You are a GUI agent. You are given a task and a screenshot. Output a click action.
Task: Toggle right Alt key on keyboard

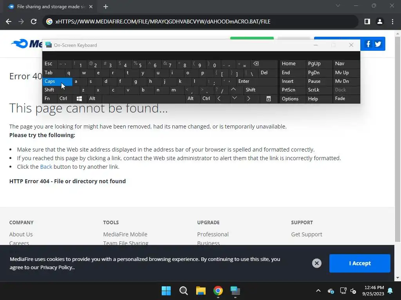click(193, 98)
